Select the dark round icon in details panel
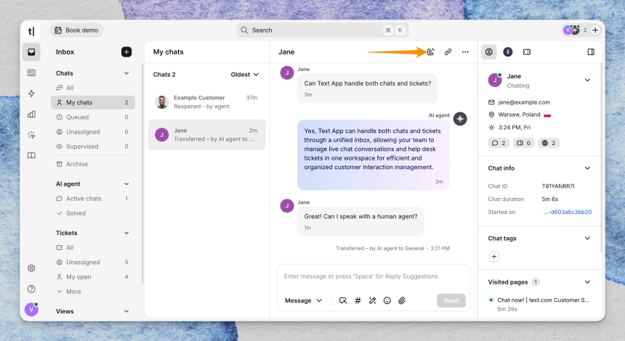 [508, 52]
